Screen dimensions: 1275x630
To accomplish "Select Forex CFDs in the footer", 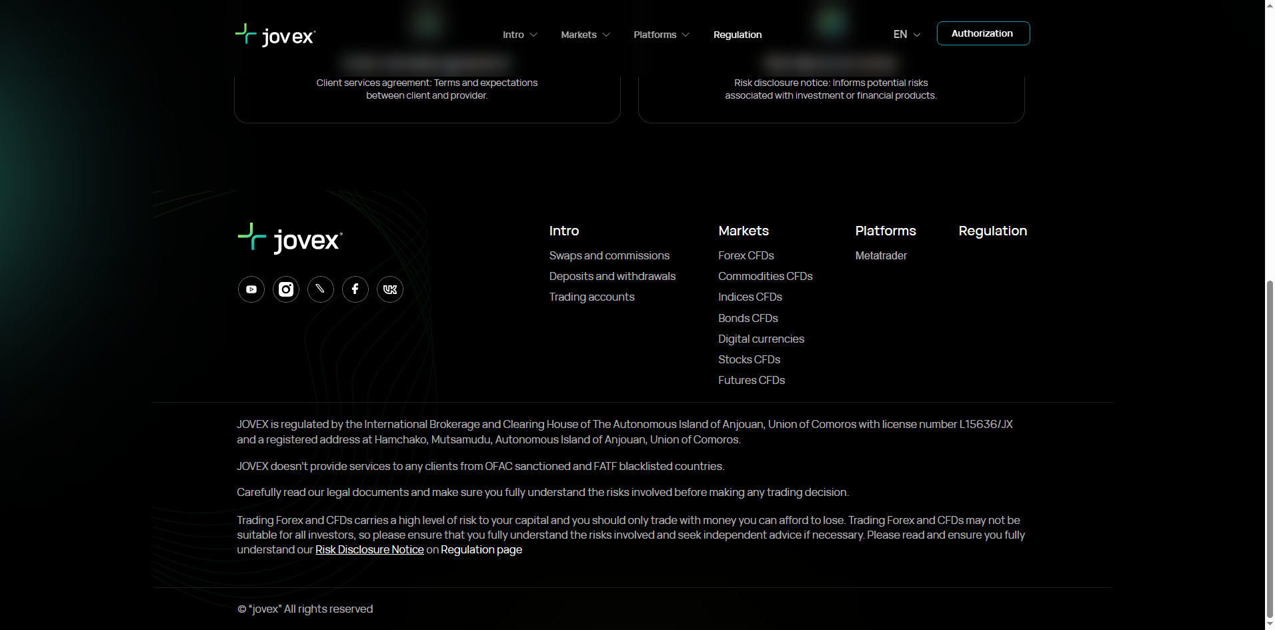I will coord(746,255).
